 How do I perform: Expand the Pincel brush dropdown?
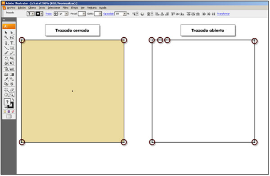click(84, 14)
